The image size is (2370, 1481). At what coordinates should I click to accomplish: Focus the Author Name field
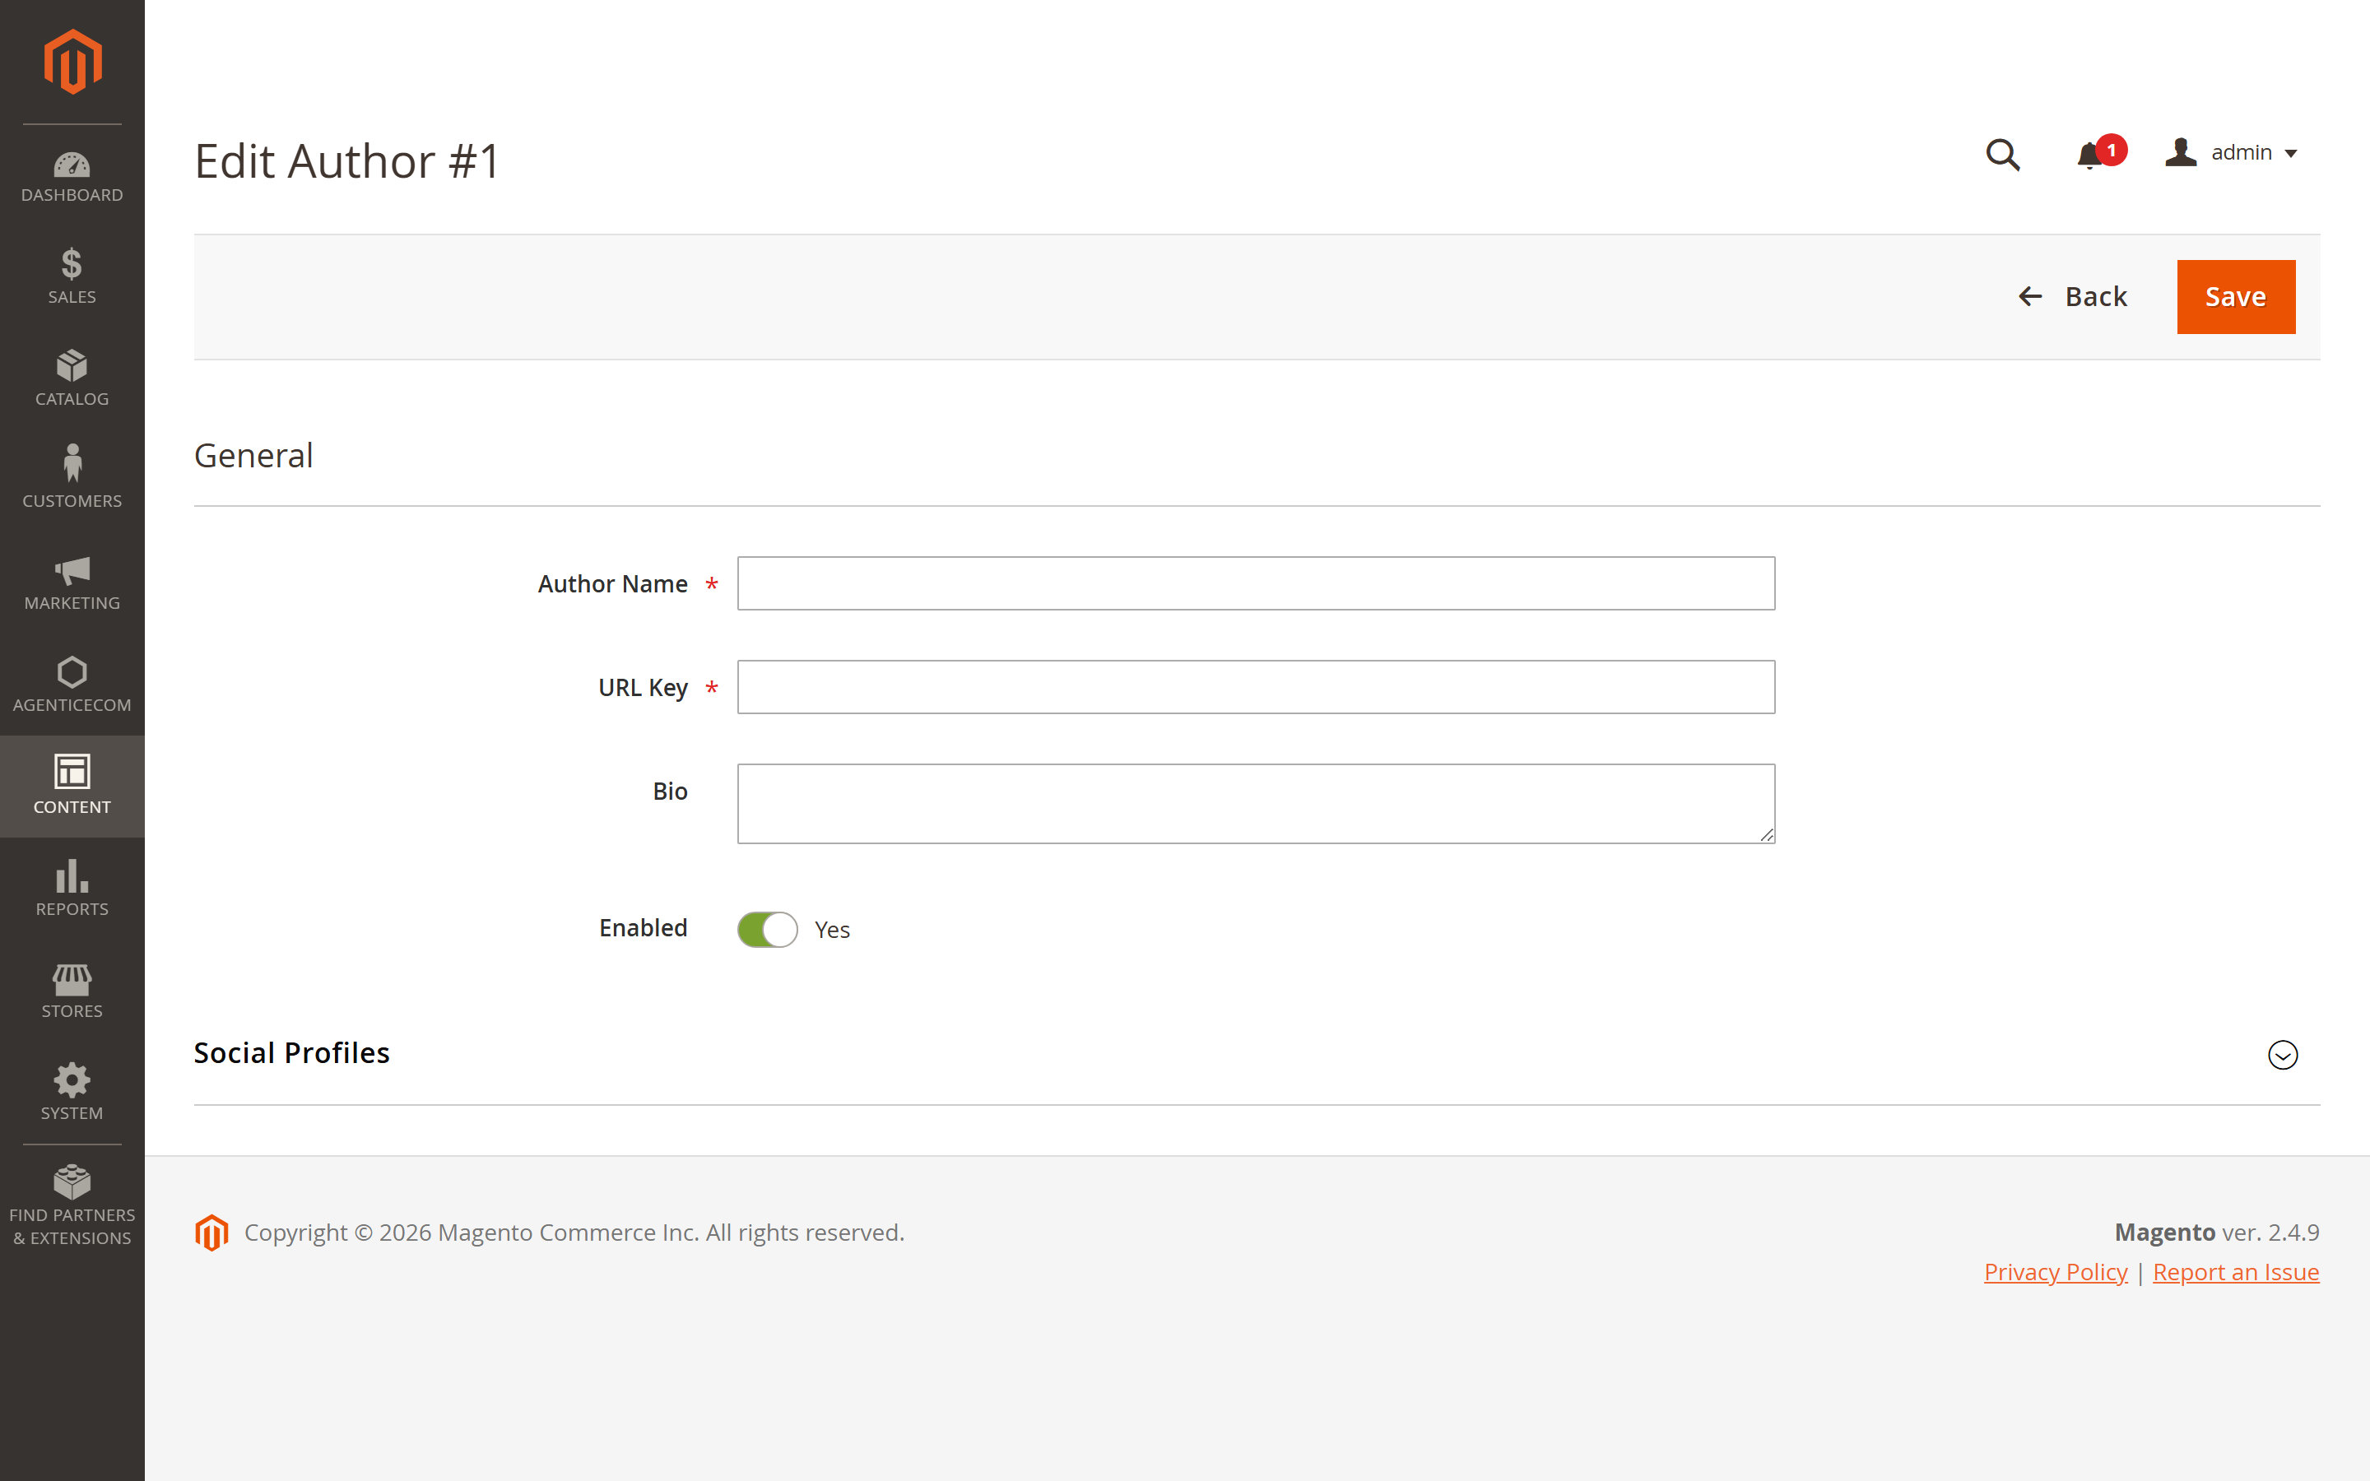(x=1256, y=584)
